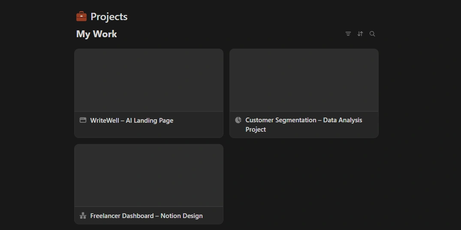The width and height of the screenshot is (461, 230).
Task: Click the Freelancer Dashboard card's cover area
Action: (x=149, y=175)
